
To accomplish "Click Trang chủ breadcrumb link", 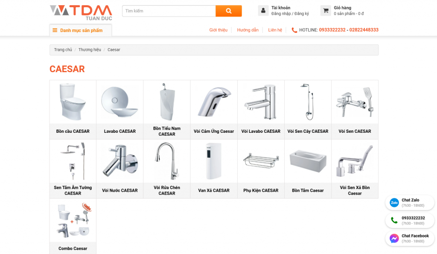I will tap(63, 50).
